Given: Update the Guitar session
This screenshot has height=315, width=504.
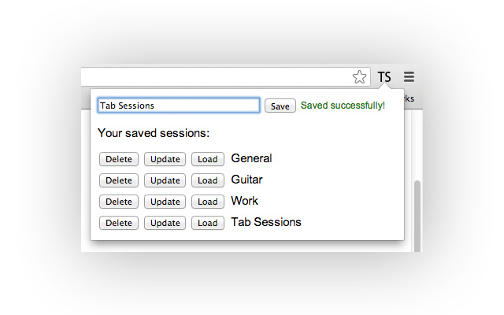Looking at the screenshot, I should coord(165,180).
